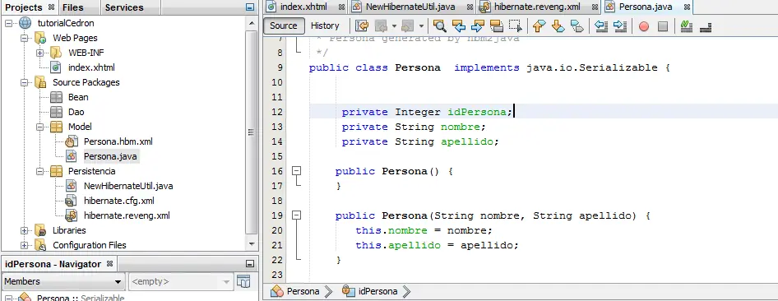Close the Persona.java tab
The image size is (778, 301).
coord(687,7)
